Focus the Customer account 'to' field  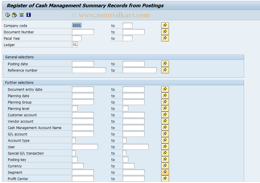134,115
